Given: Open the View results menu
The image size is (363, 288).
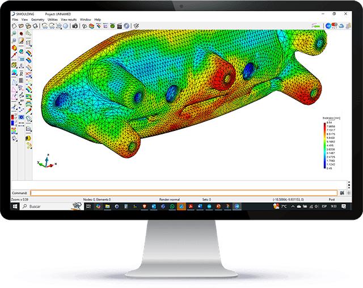Looking at the screenshot, I should coord(69,19).
